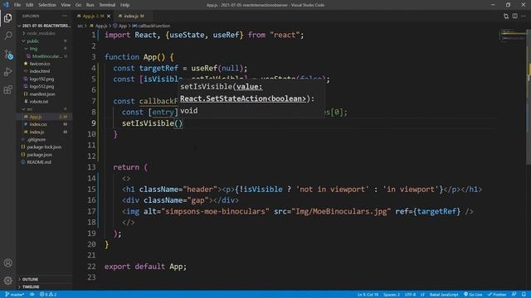
Task: Click the open changes icon in editor toolbar
Action: [506, 16]
